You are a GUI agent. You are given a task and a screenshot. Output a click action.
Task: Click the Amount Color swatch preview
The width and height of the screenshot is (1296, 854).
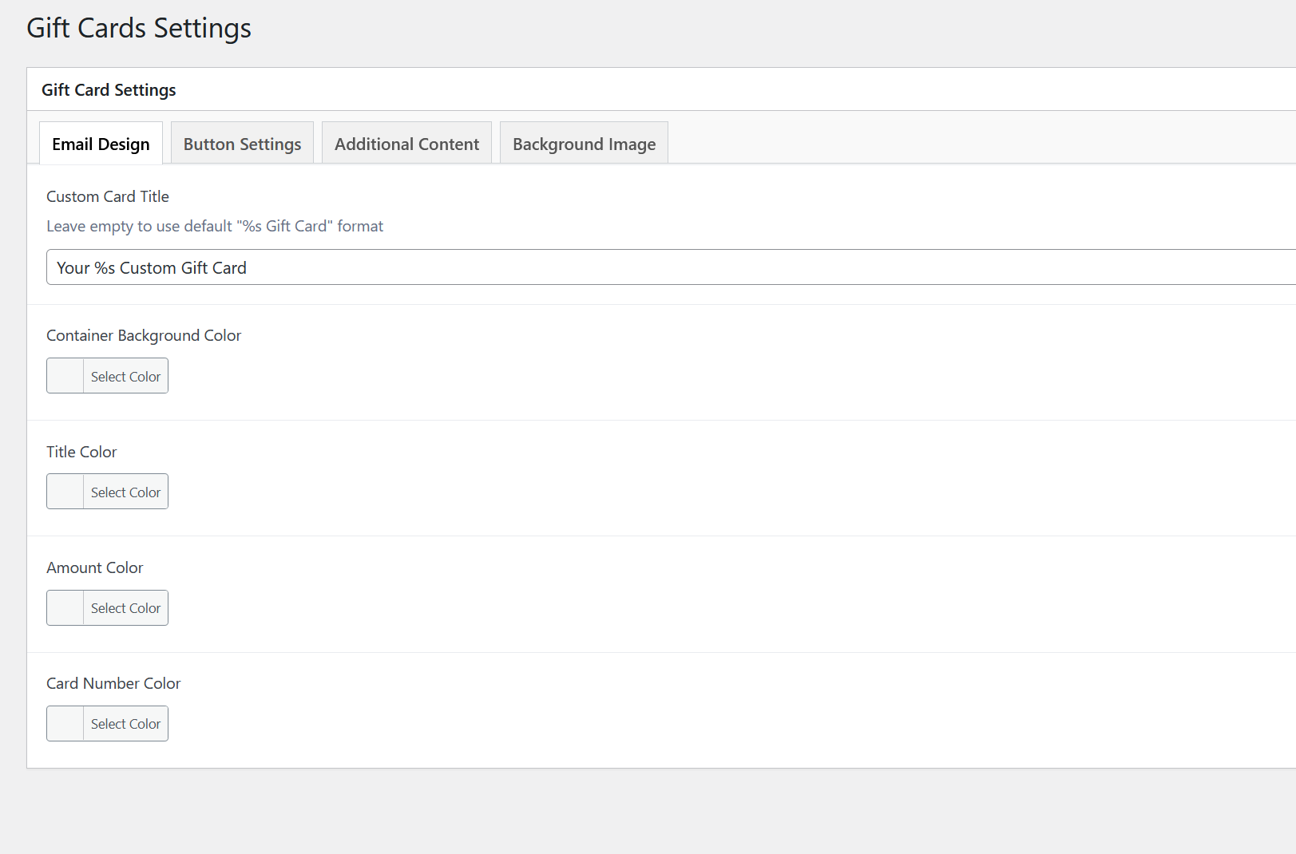[x=65, y=607]
